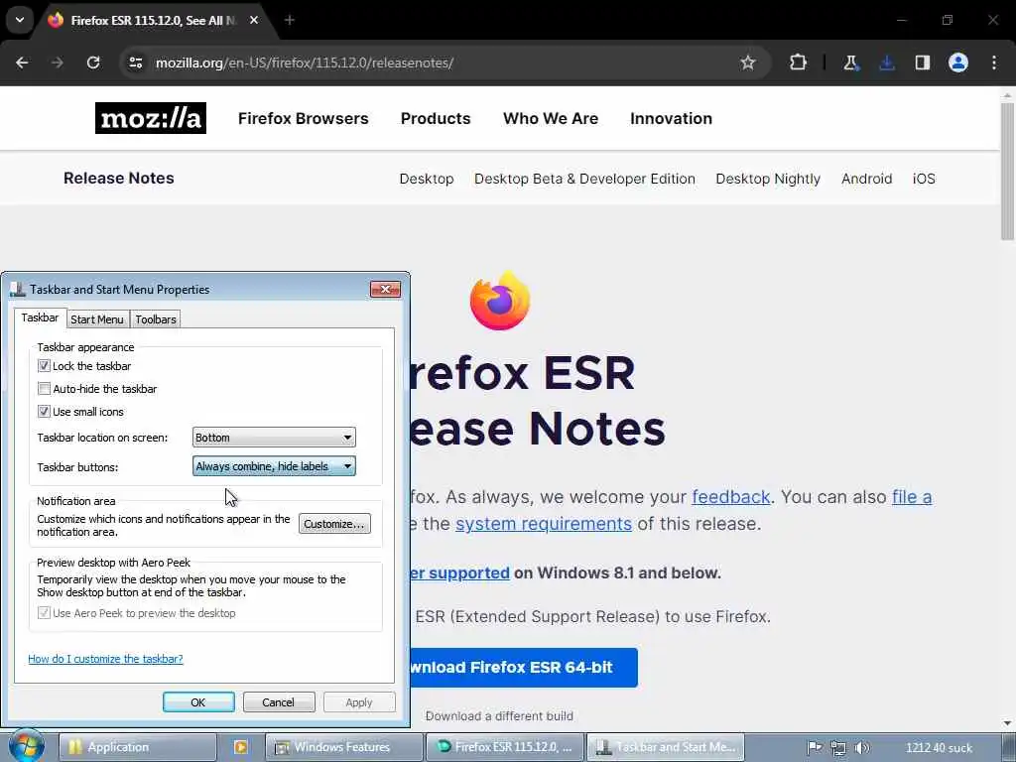This screenshot has width=1016, height=762.
Task: Click the browser forward arrow
Action: point(57,63)
